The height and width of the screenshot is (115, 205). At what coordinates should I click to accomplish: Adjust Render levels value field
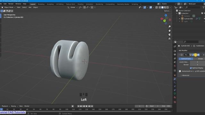(197, 65)
